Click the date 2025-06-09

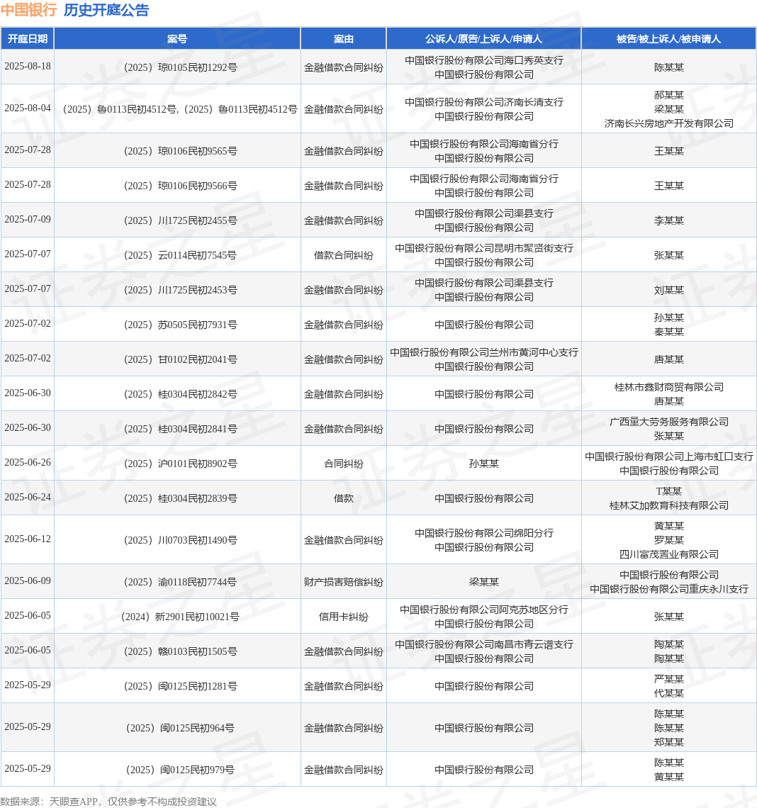coord(28,580)
